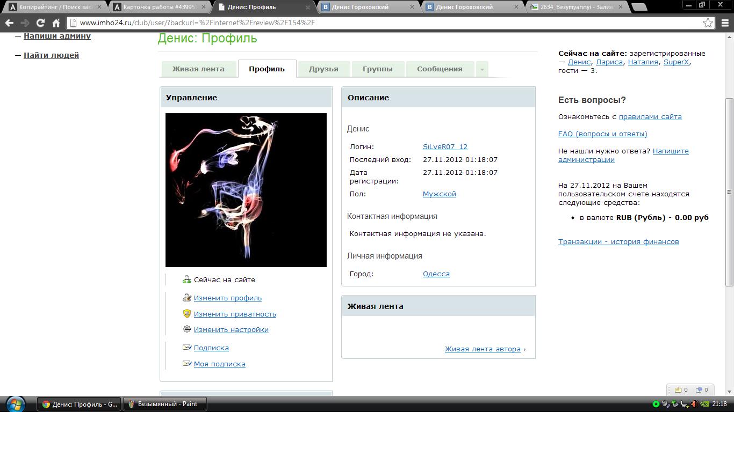The height and width of the screenshot is (471, 734).
Task: Open "FAQ (вопросы и ответы)" link
Action: [603, 134]
